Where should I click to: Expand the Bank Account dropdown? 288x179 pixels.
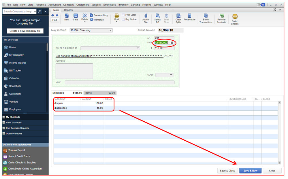(110, 30)
